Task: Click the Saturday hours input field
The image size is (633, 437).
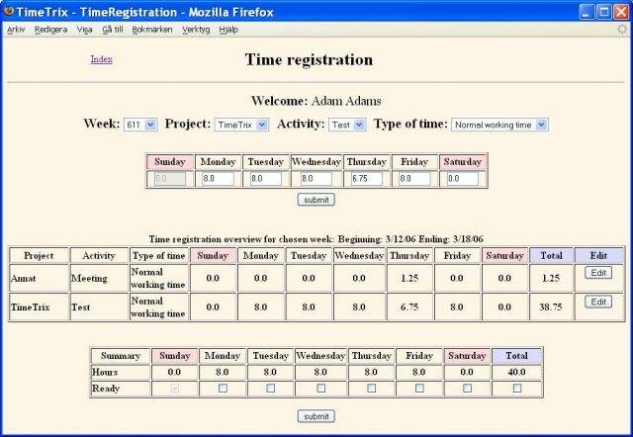Action: tap(463, 178)
